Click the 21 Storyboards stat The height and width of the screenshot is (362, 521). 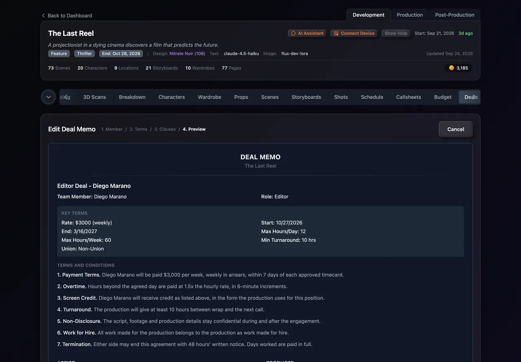pyautogui.click(x=162, y=68)
